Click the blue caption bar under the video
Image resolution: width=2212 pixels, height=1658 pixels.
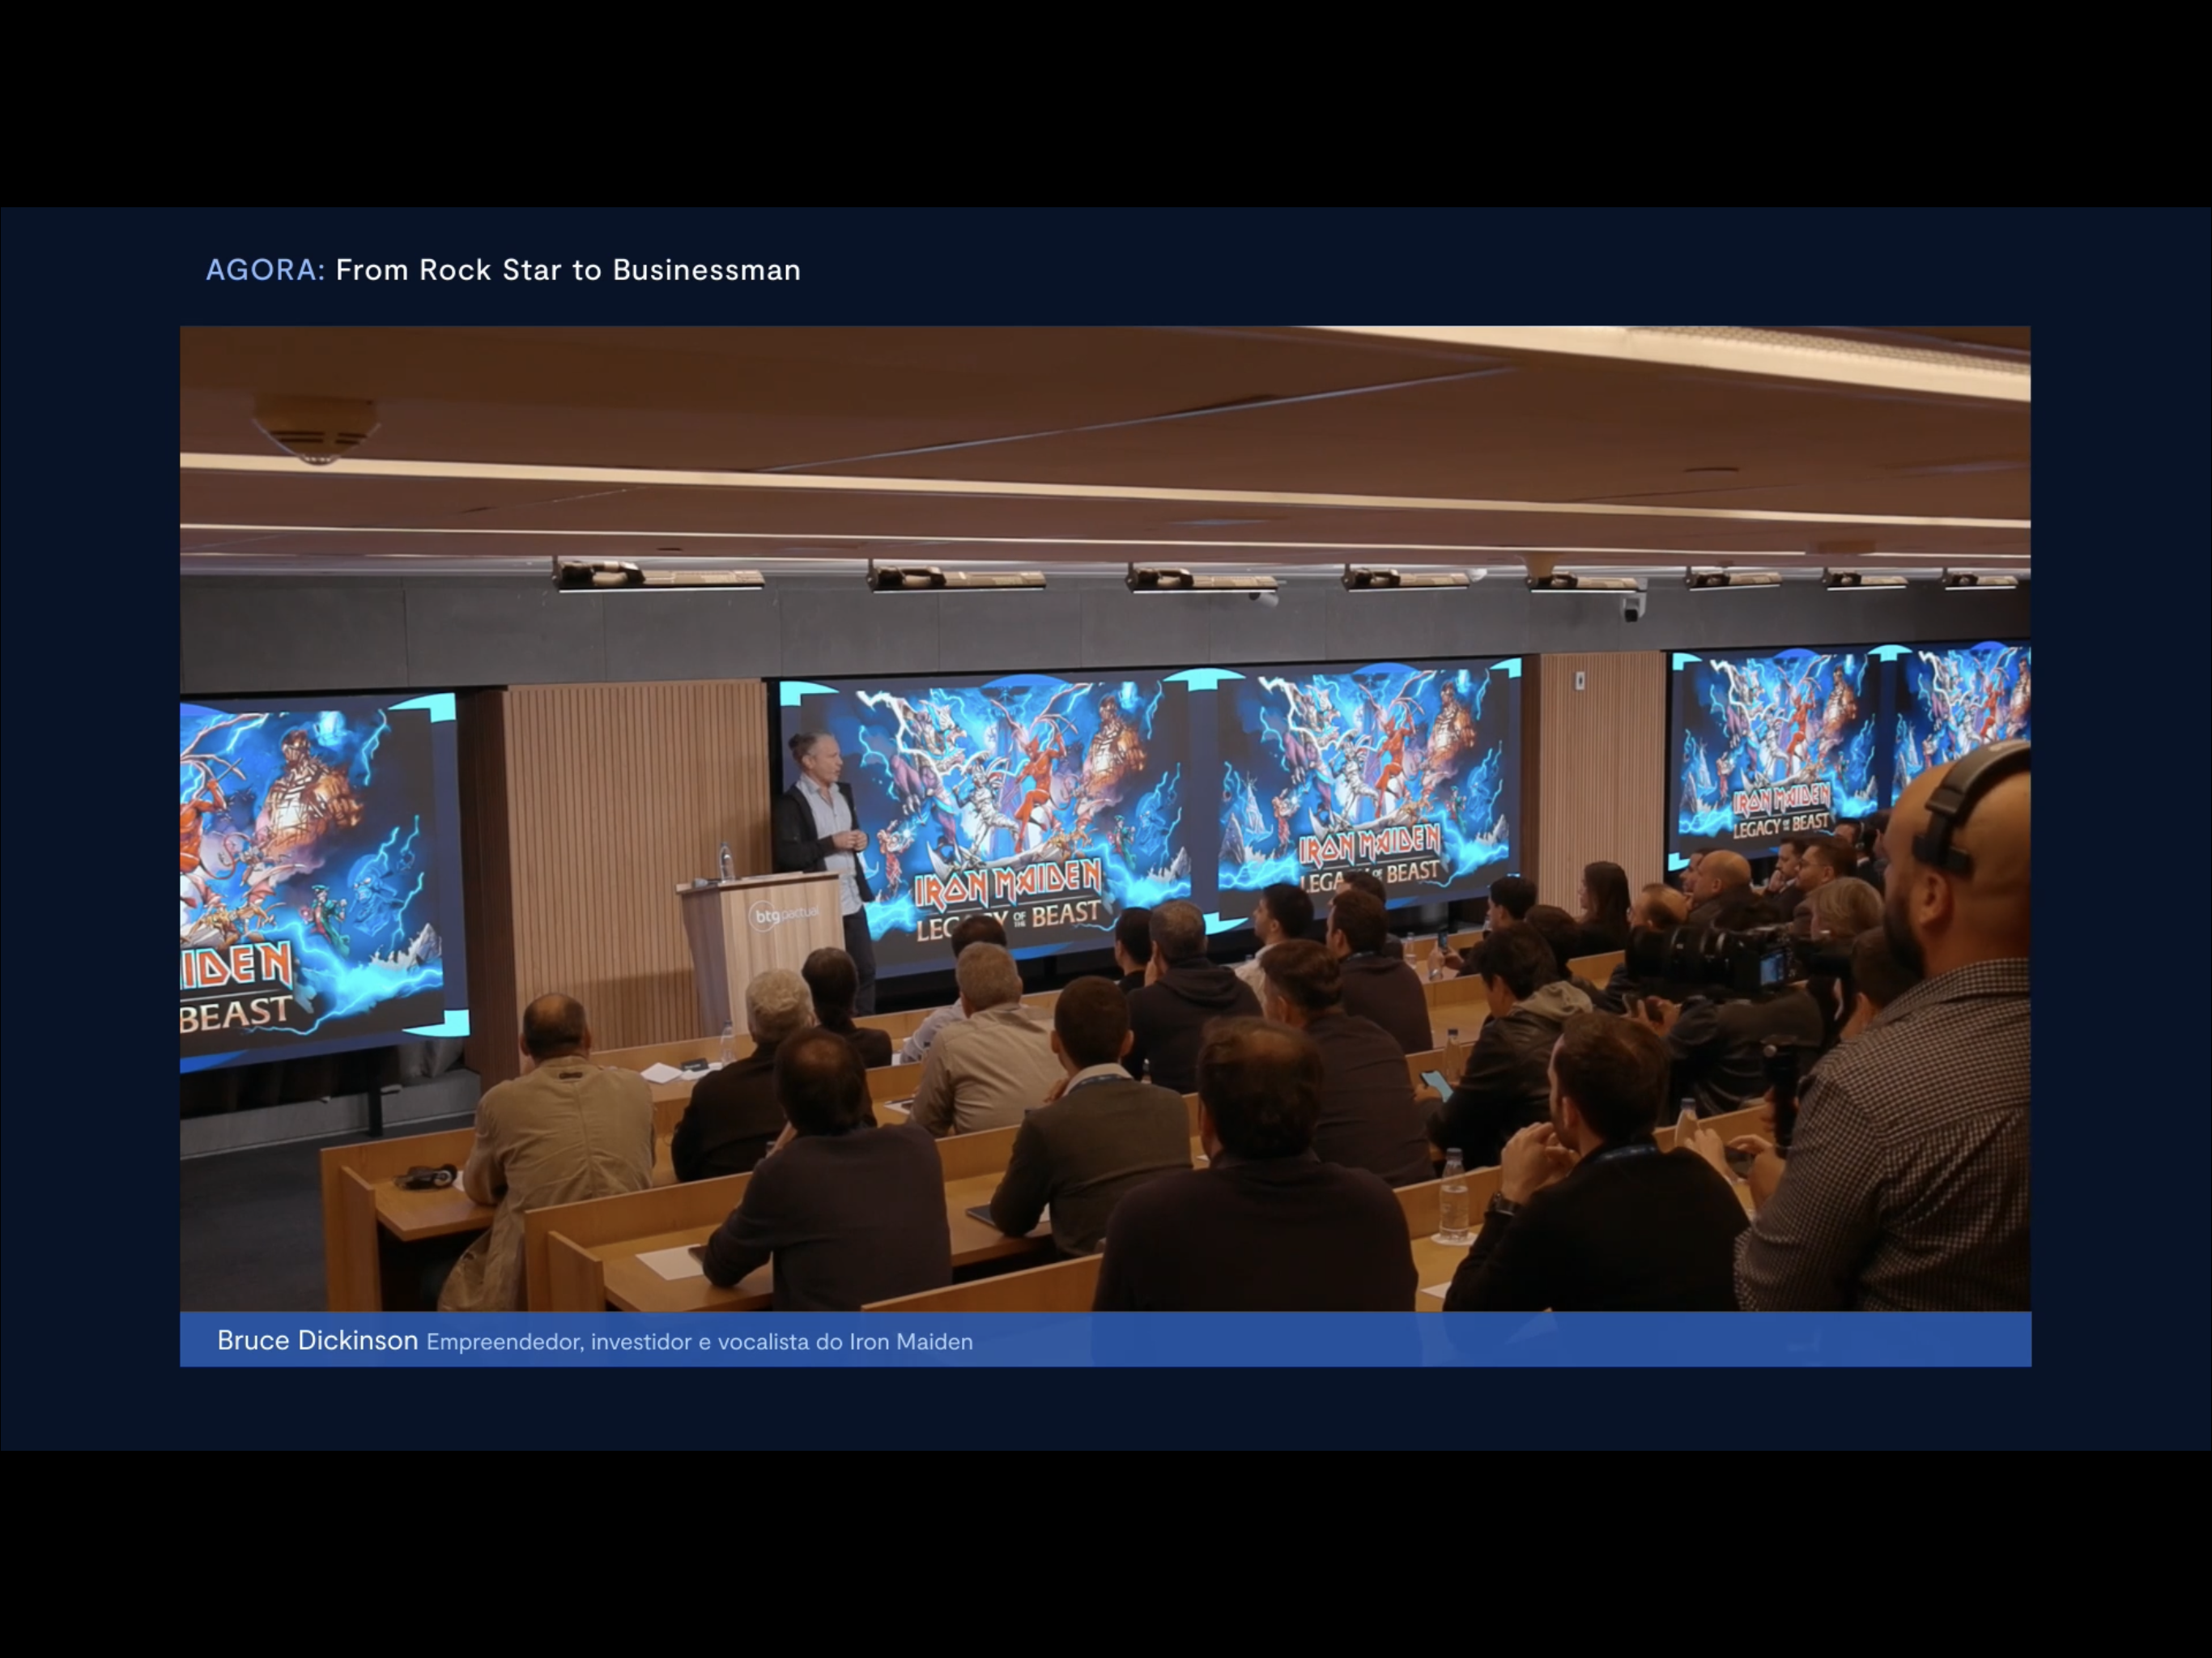pyautogui.click(x=1500, y=1340)
